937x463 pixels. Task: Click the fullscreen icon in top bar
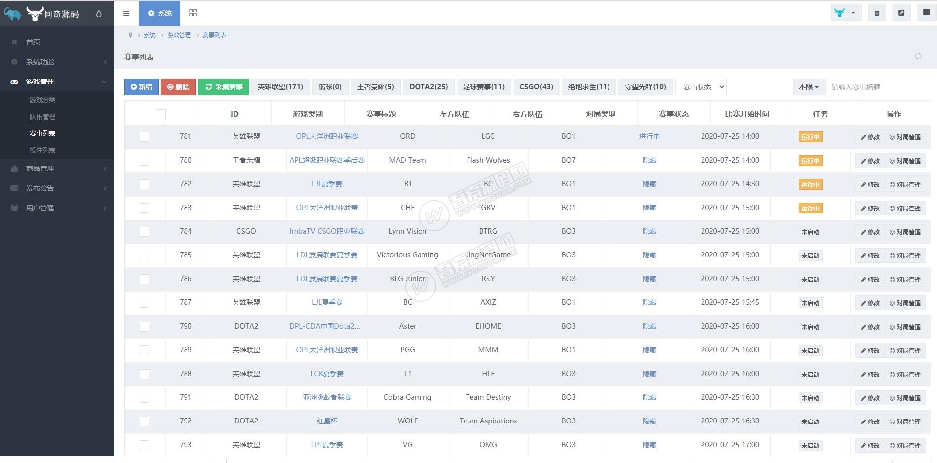901,13
